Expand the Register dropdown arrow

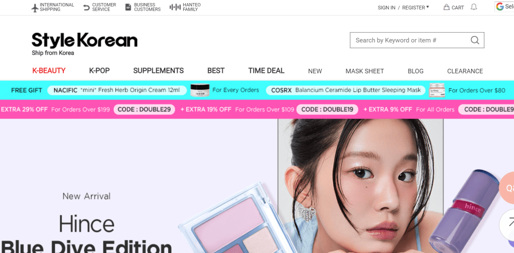428,7
